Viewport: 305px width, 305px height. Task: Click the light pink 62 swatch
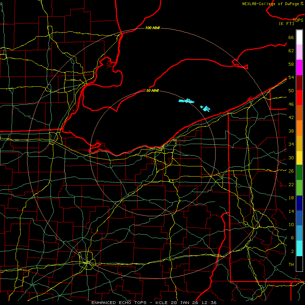[x=299, y=52]
